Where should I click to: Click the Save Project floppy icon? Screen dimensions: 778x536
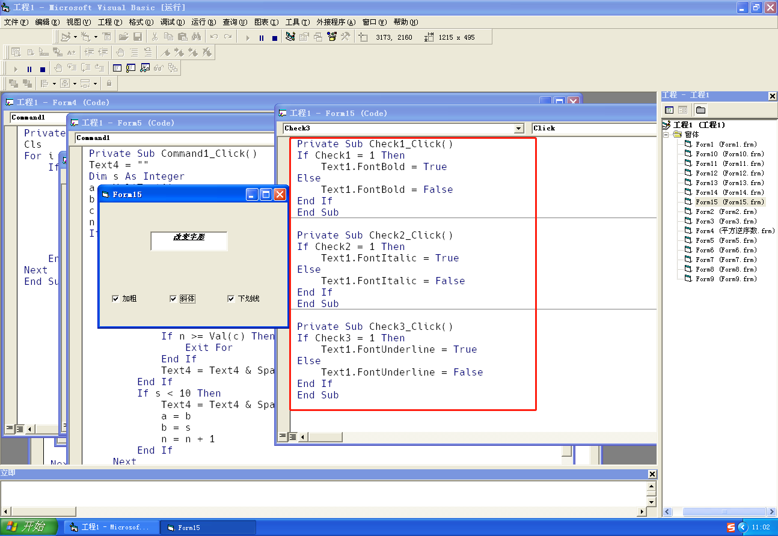tap(137, 37)
